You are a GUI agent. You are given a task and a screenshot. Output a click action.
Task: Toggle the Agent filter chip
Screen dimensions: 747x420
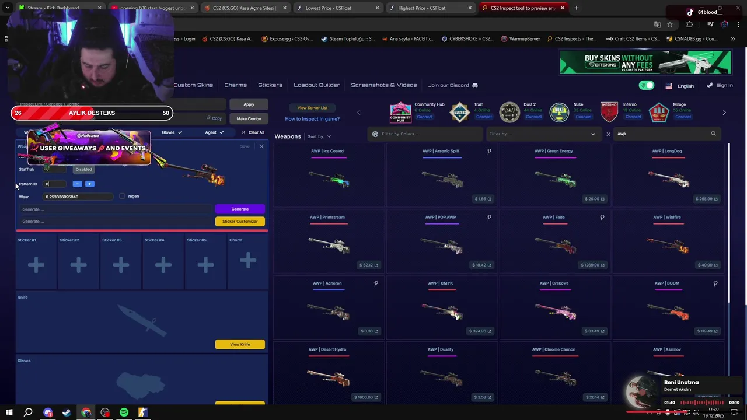coord(214,132)
